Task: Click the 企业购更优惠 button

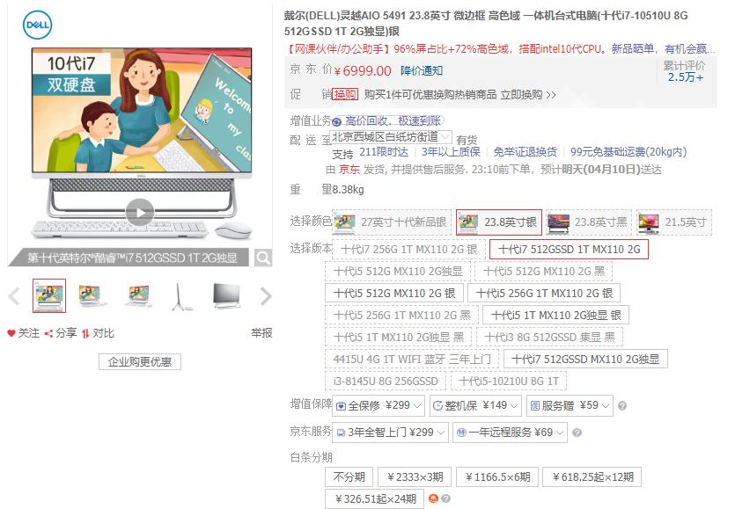Action: click(x=140, y=361)
